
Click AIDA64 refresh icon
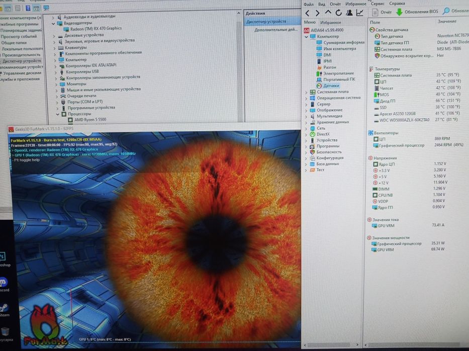click(x=339, y=13)
